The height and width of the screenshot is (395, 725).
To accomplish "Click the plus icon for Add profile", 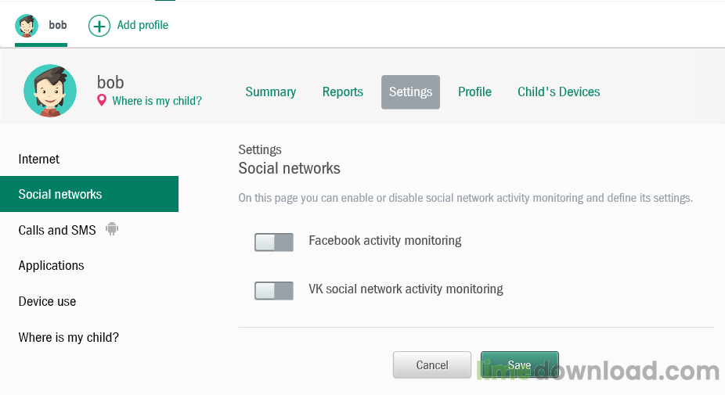I will pyautogui.click(x=99, y=26).
